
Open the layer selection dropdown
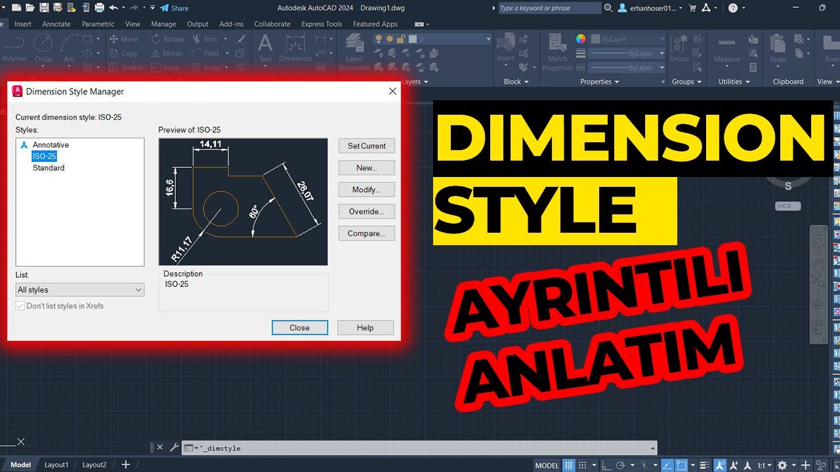[433, 39]
